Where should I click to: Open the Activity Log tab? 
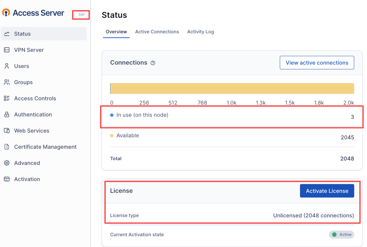(200, 32)
